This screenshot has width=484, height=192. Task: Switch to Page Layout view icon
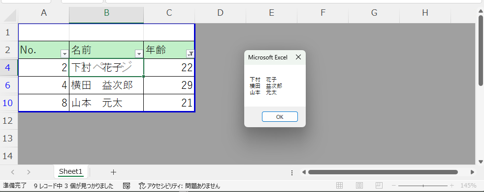(359, 186)
